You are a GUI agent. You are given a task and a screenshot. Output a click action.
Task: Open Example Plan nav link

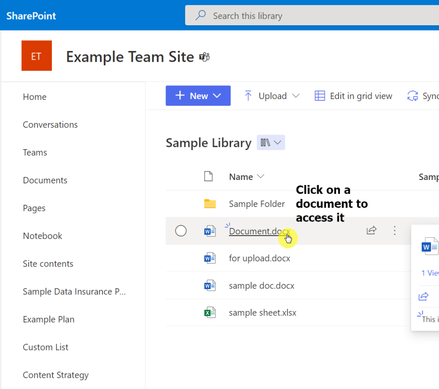[49, 319]
